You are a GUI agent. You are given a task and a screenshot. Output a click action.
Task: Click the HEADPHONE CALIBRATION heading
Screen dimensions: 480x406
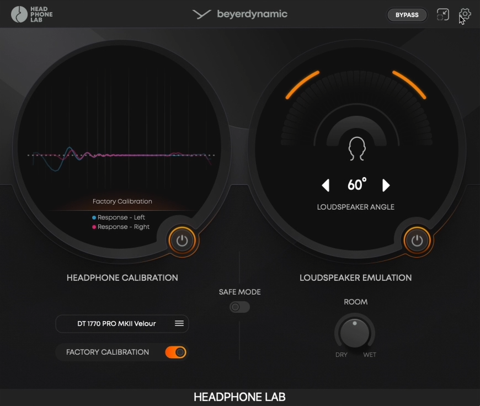pos(122,277)
